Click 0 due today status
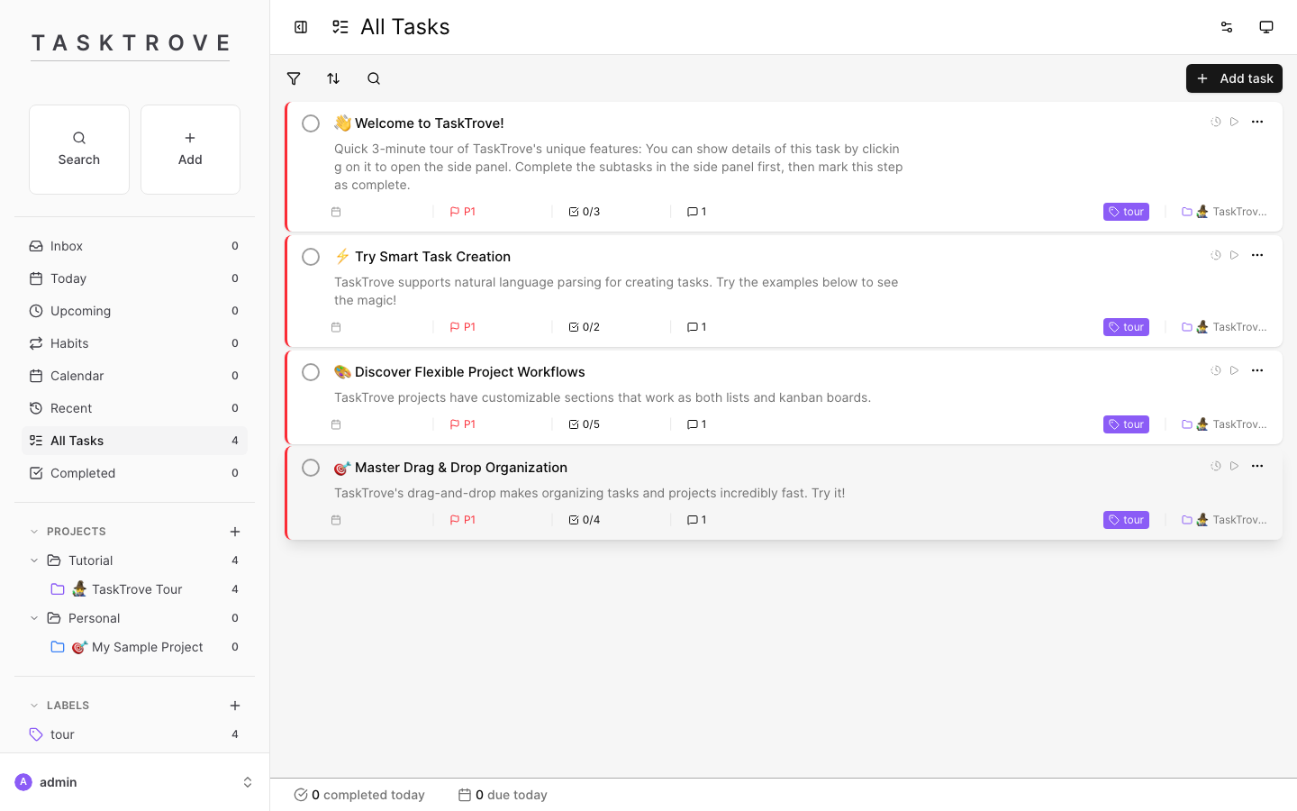 point(503,795)
